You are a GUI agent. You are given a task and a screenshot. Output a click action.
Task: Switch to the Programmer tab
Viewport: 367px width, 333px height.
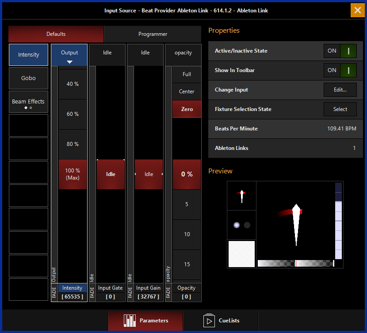(153, 34)
